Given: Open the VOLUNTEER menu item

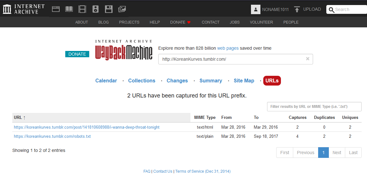Looking at the screenshot, I should coord(261,22).
